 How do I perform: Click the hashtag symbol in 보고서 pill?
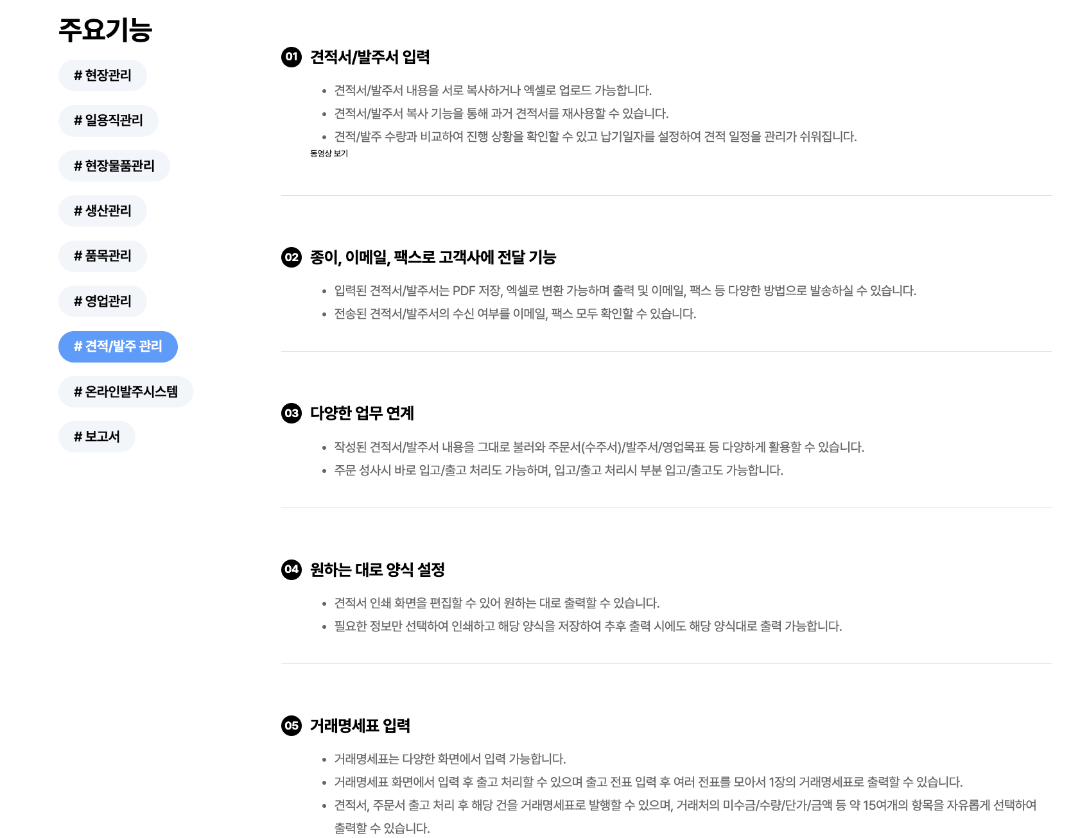[x=78, y=436]
